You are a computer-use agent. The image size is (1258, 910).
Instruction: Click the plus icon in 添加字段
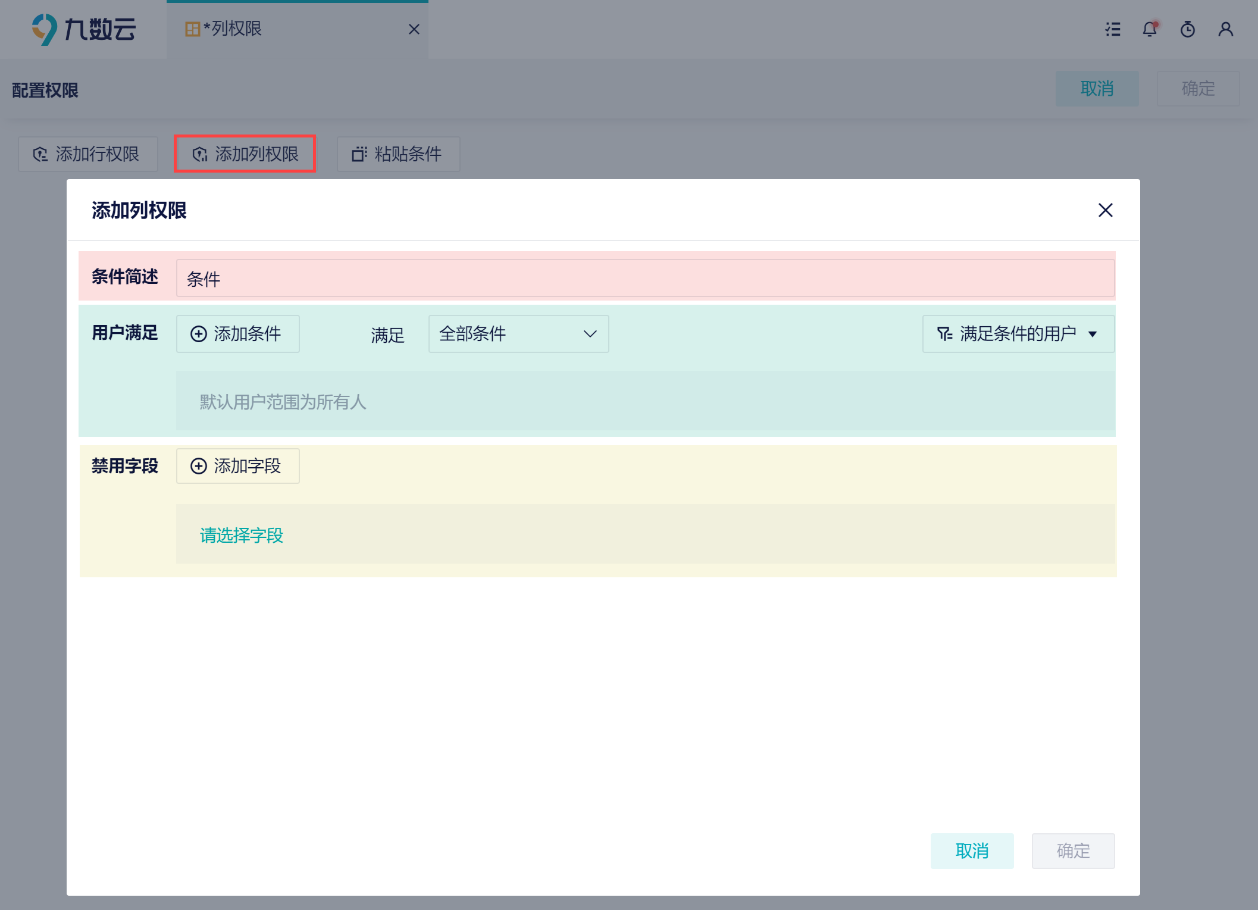198,466
